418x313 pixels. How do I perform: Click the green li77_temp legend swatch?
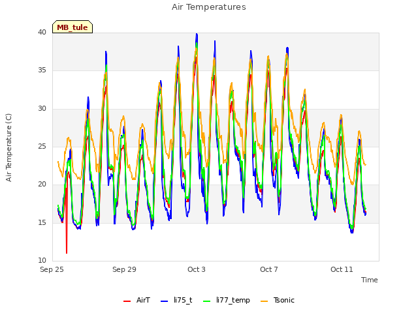point(207,301)
